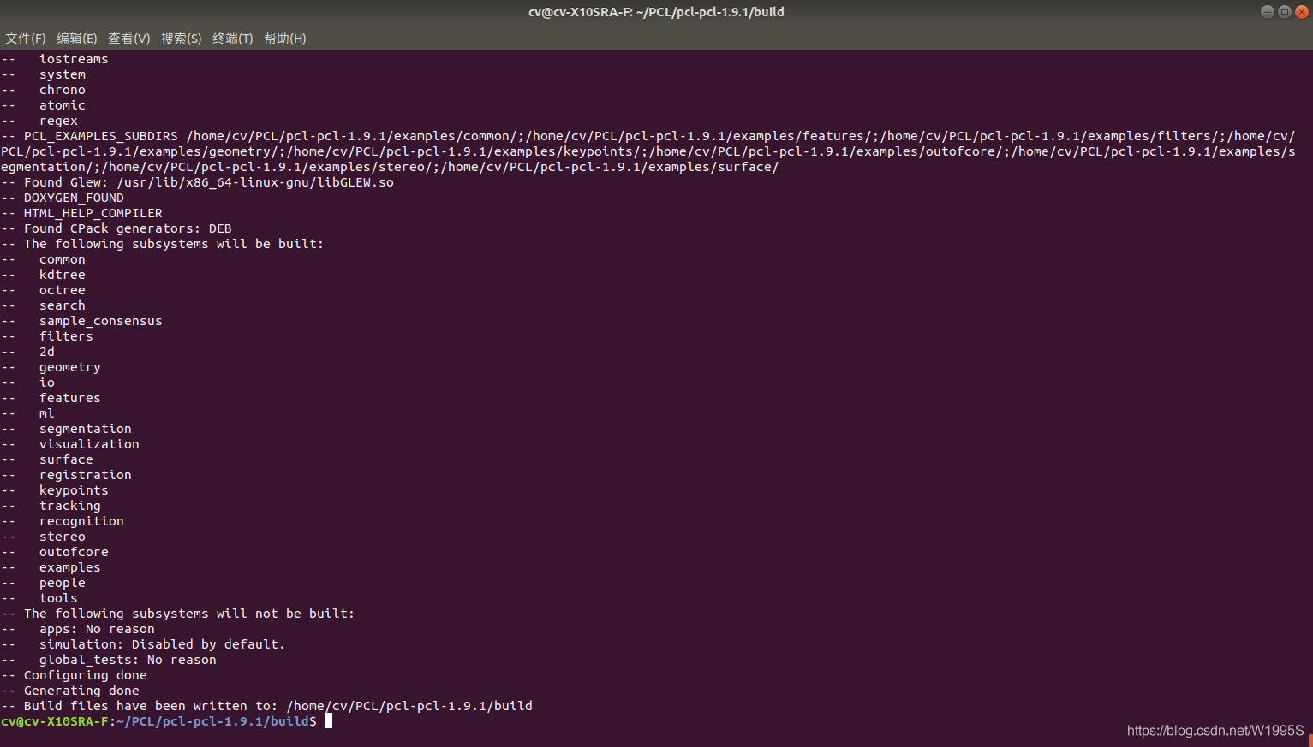Click the 'Found Glew' libGLEW.so line
The width and height of the screenshot is (1313, 747).
198,182
